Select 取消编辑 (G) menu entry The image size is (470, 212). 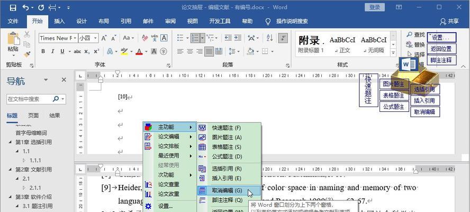[x=229, y=190]
